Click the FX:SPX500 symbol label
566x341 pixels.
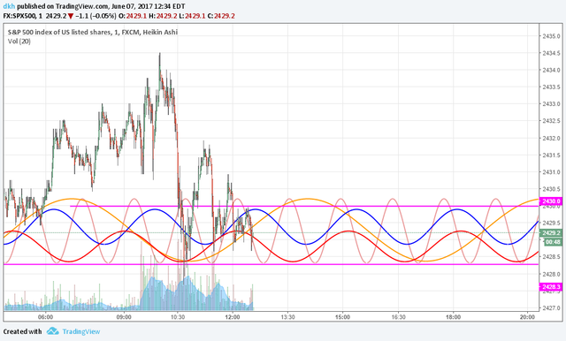click(x=19, y=16)
